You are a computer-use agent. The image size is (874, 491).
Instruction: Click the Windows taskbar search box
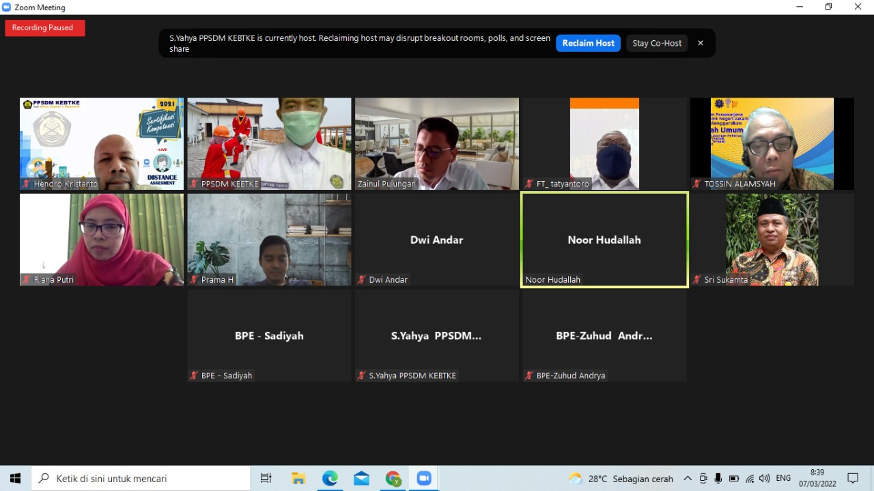141,478
